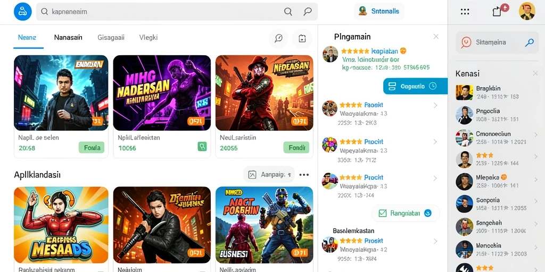Click the user profile avatar
This screenshot has width=545, height=272.
click(x=527, y=11)
